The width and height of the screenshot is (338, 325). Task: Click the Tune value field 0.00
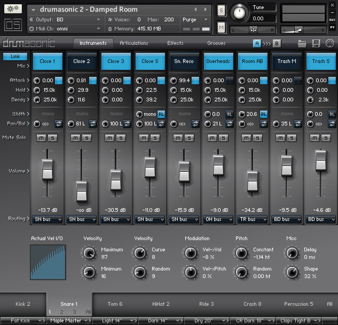coord(262,19)
